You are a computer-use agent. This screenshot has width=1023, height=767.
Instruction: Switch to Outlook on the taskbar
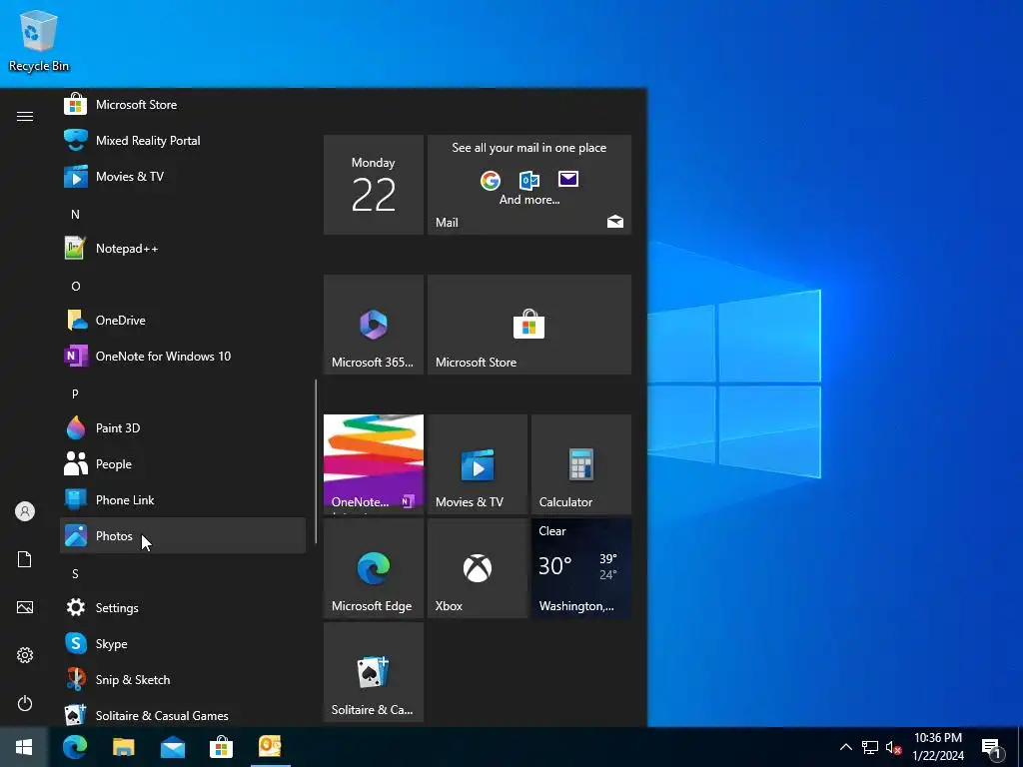(x=270, y=747)
